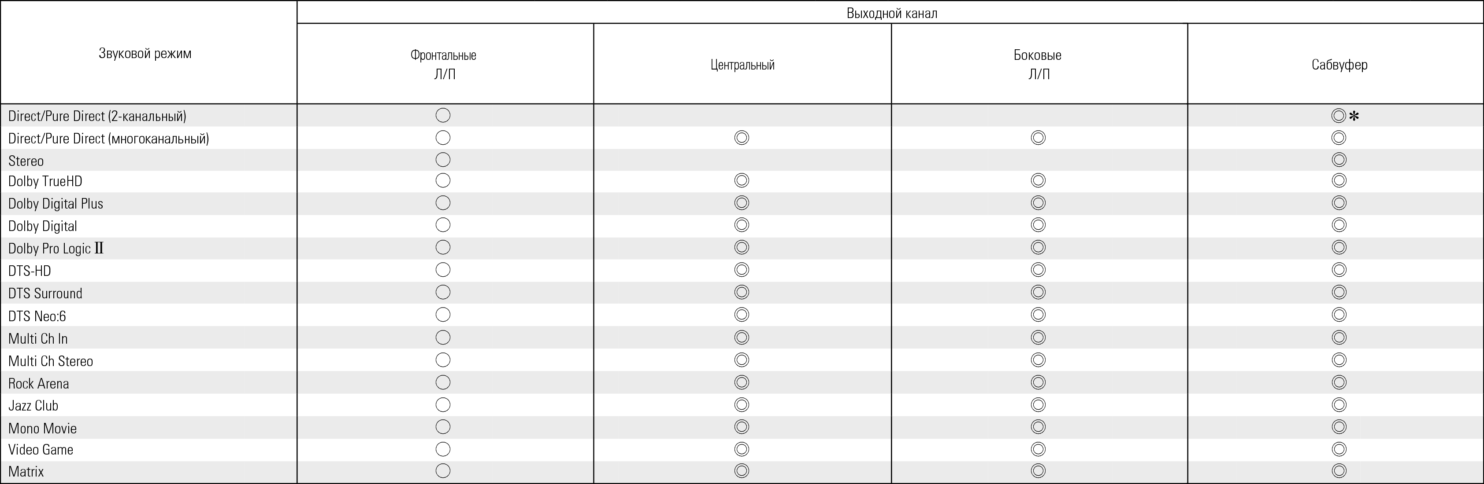Click the center circle for DTS Neo:6
This screenshot has width=1484, height=484.
tap(742, 315)
